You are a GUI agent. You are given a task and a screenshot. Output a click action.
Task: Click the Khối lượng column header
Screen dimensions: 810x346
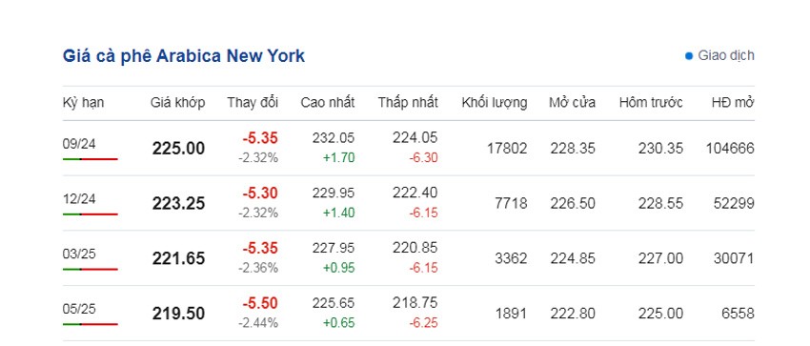click(x=495, y=103)
